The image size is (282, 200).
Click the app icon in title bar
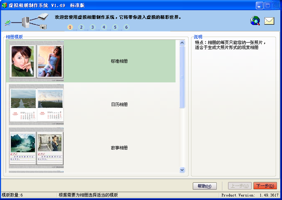[x=4, y=5]
